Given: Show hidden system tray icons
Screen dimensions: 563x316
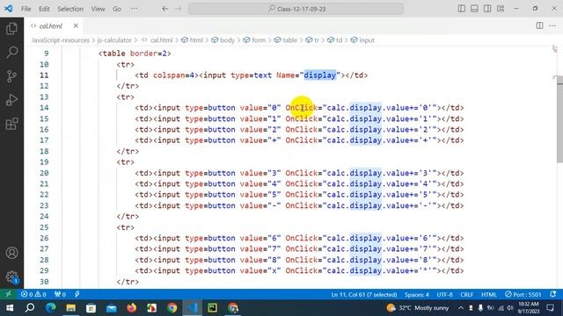Looking at the screenshot, I should 461,308.
